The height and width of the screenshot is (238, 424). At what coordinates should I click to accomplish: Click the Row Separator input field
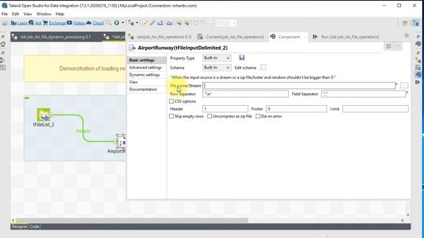(x=245, y=94)
